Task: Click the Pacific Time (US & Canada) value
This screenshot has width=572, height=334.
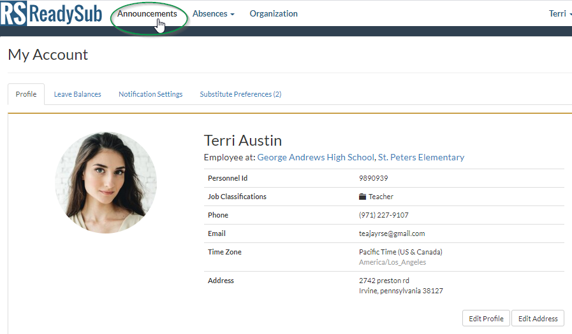Action: coord(400,252)
